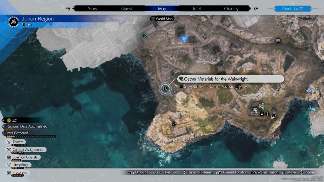Select the item shop bag icon
324x182 pixels.
[262, 114]
